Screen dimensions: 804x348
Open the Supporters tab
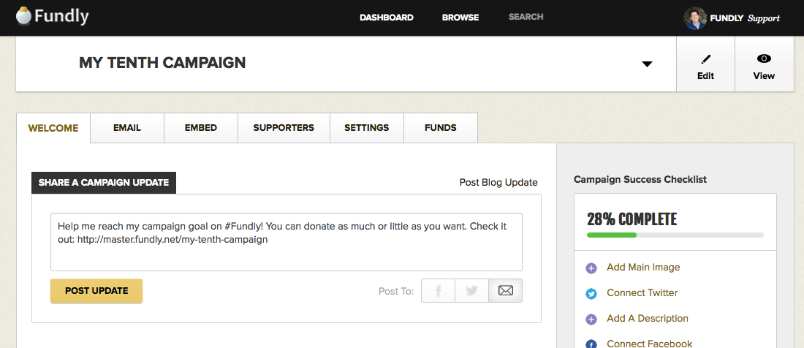(284, 128)
